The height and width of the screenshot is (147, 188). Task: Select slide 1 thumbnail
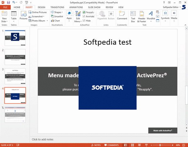(15, 38)
